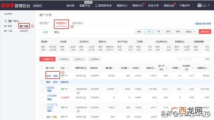Click the phone icon beside 联系拼多多
The height and width of the screenshot is (120, 214).
point(96,5)
